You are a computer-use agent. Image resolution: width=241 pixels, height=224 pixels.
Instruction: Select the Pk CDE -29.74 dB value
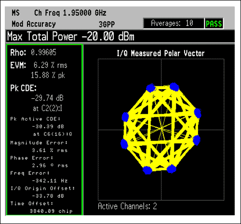click(47, 98)
